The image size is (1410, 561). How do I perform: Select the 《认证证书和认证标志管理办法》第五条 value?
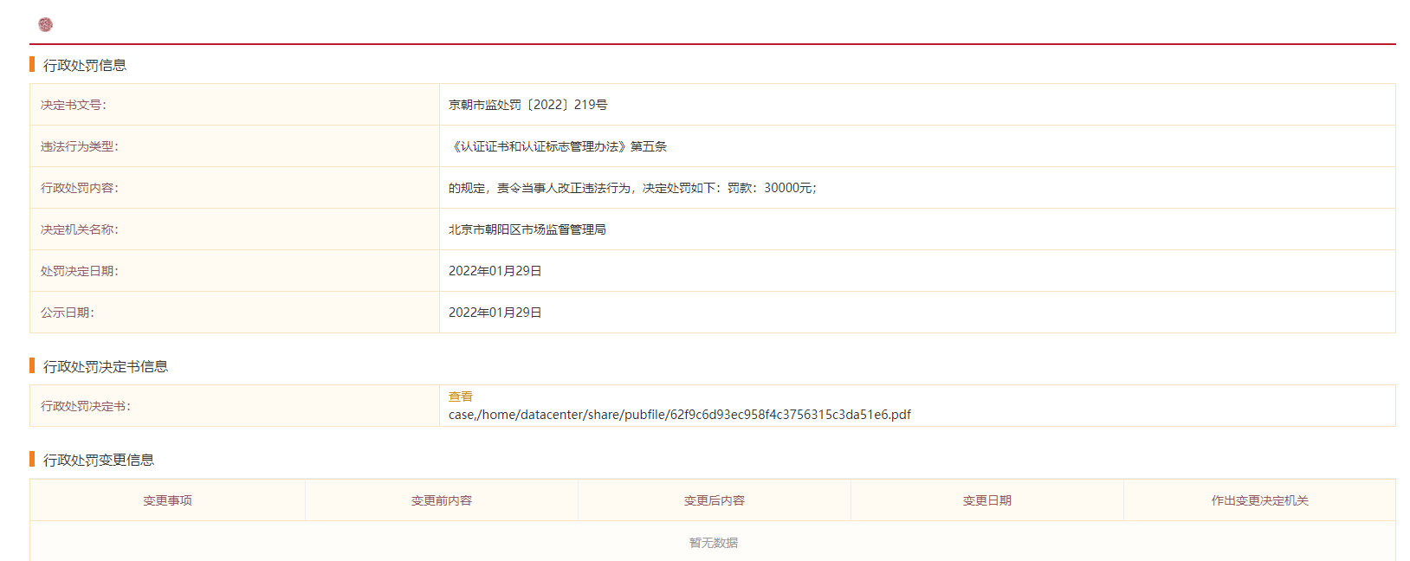pos(558,146)
